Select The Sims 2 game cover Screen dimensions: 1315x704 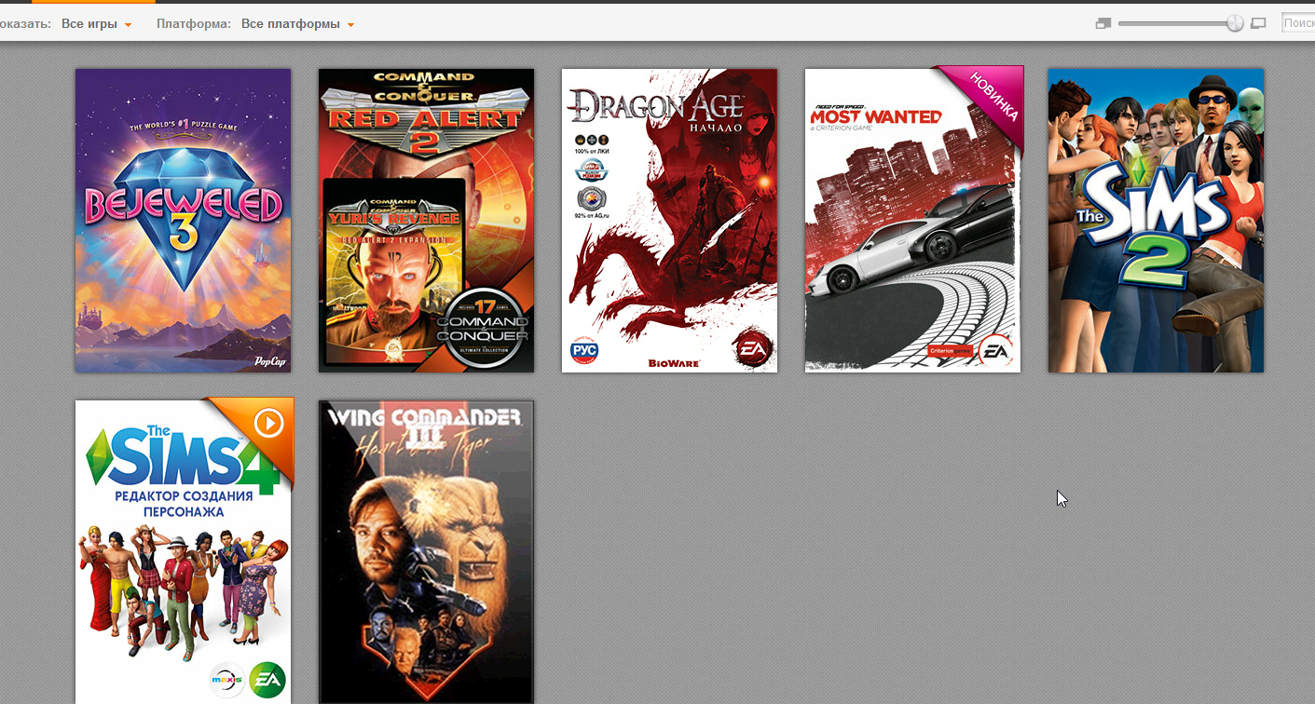[x=1156, y=221]
